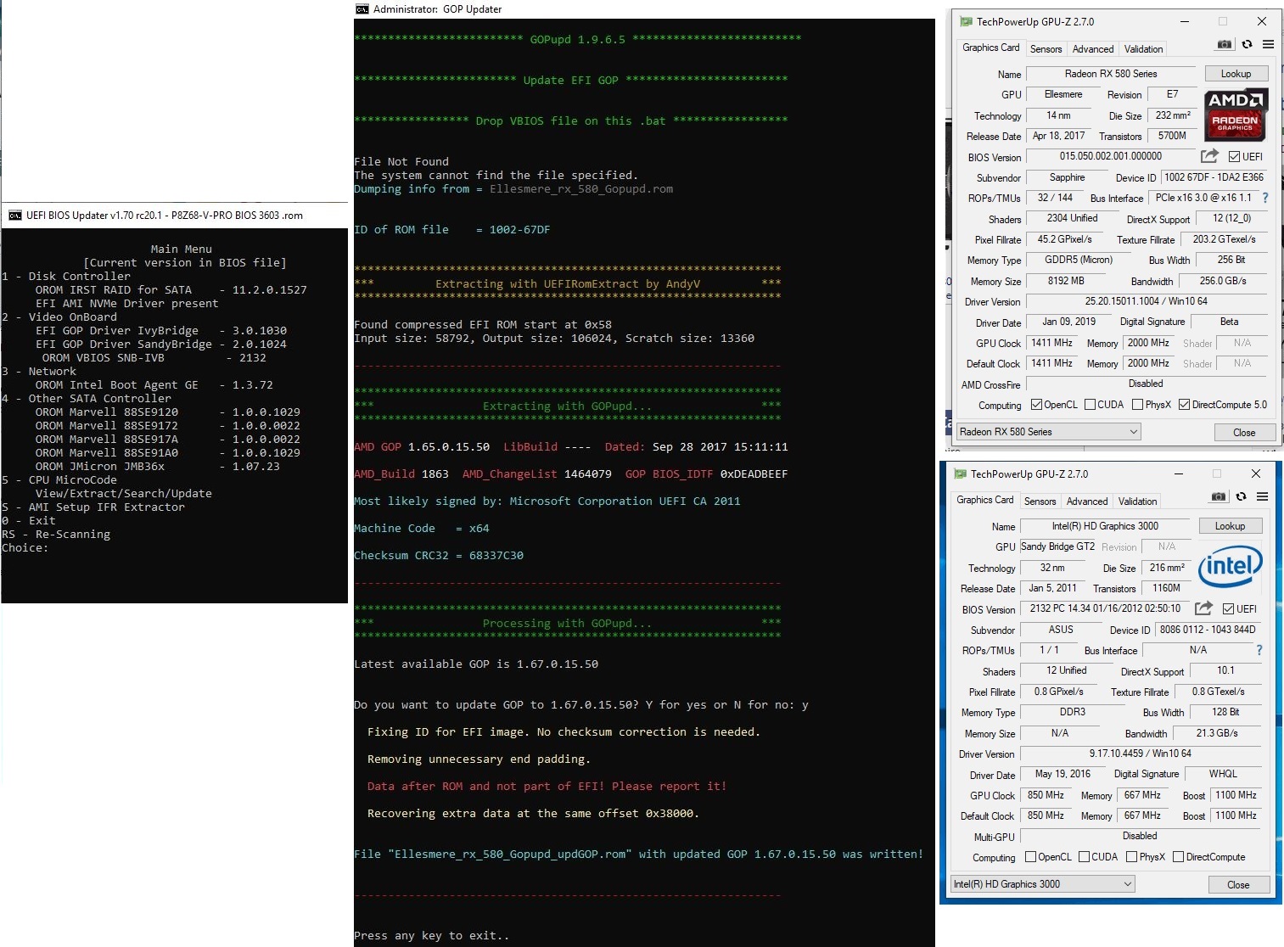The height and width of the screenshot is (947, 1284).
Task: Click the "ID of ROM file = 1002-67DF" line
Action: tap(451, 230)
